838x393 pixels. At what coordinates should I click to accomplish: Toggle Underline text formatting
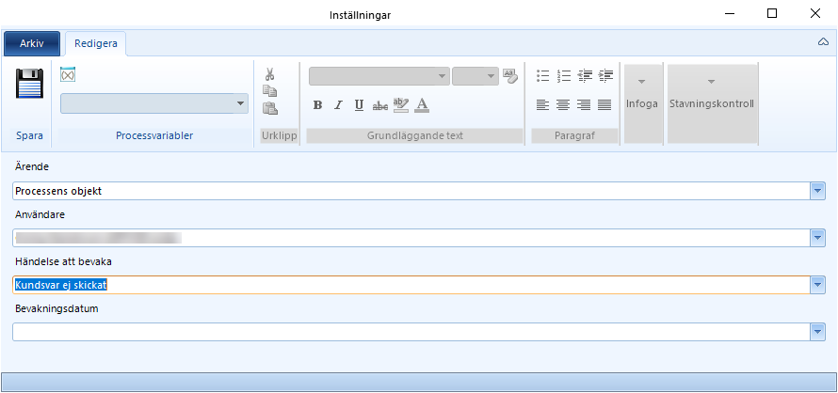pyautogui.click(x=359, y=105)
